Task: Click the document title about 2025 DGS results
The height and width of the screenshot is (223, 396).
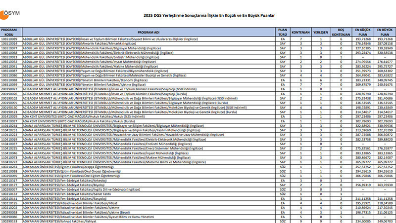Action: point(198,16)
